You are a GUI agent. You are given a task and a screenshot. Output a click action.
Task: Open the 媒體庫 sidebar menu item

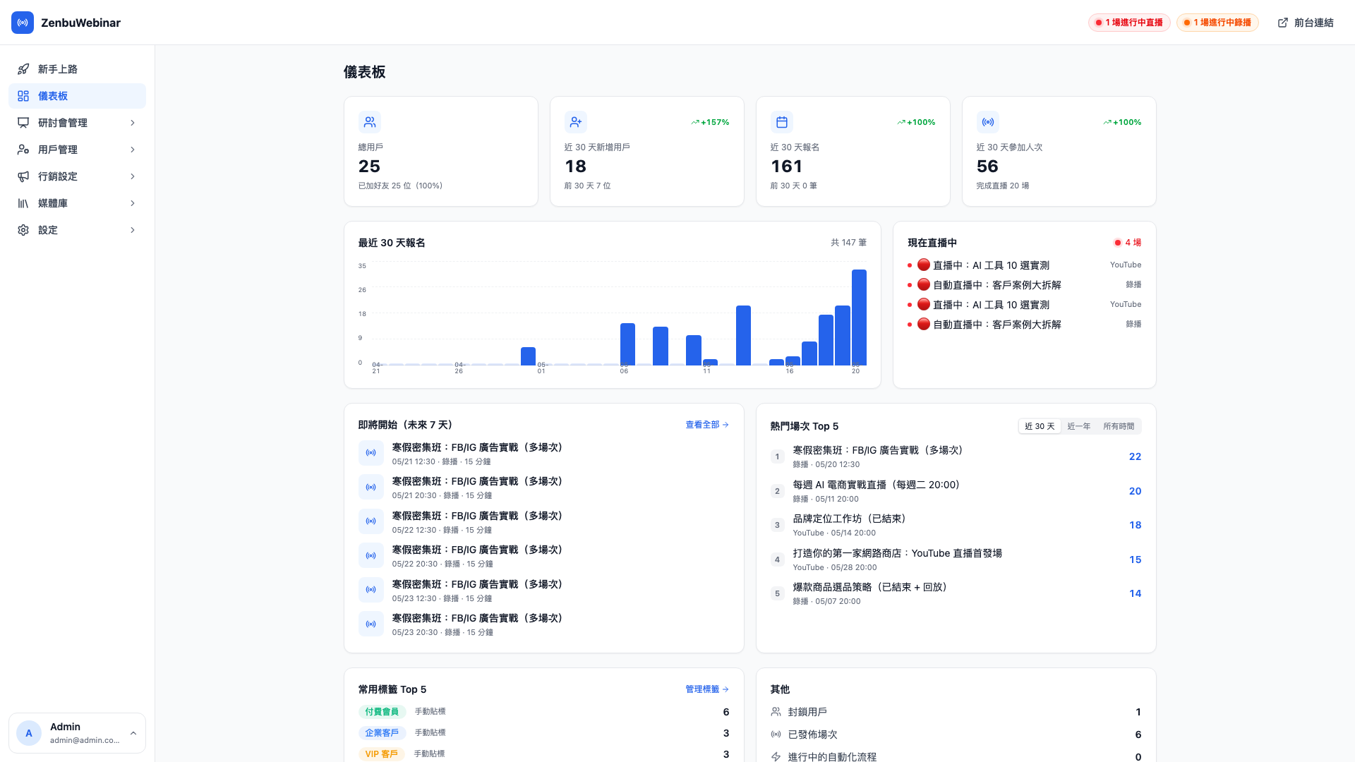coord(77,203)
